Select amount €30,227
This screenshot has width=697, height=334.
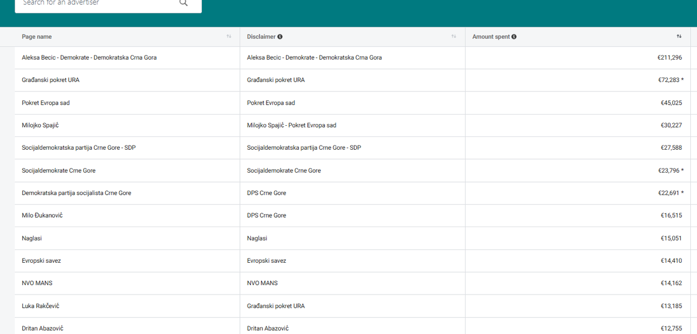pos(671,125)
